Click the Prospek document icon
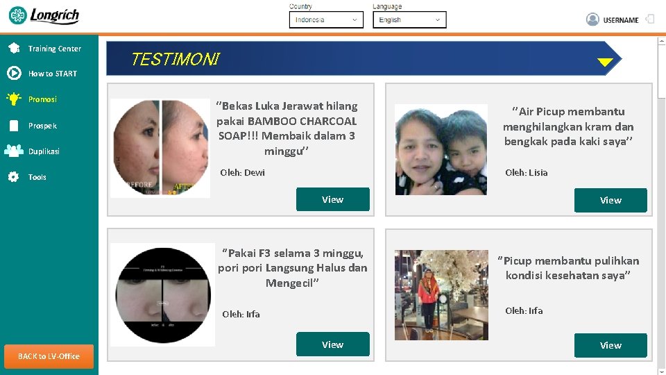 click(x=14, y=126)
